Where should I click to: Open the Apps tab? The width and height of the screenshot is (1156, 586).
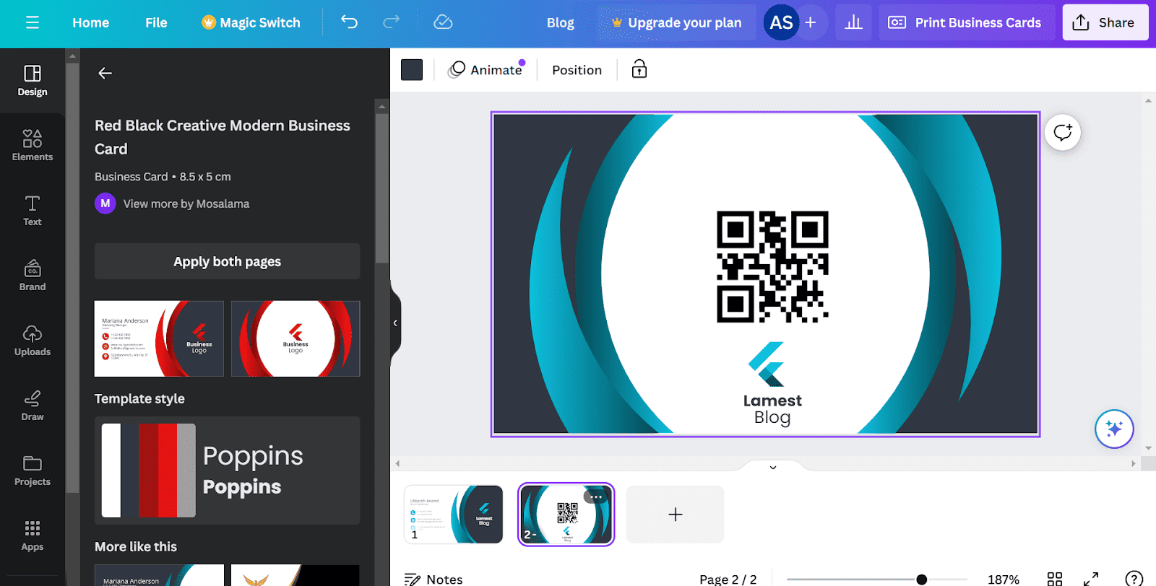click(x=33, y=535)
